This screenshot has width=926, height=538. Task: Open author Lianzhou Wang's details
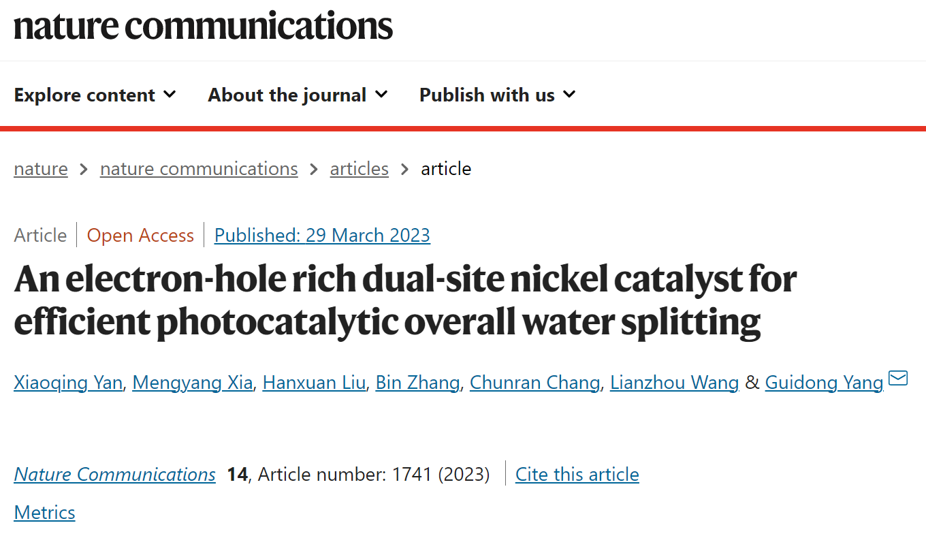click(675, 383)
